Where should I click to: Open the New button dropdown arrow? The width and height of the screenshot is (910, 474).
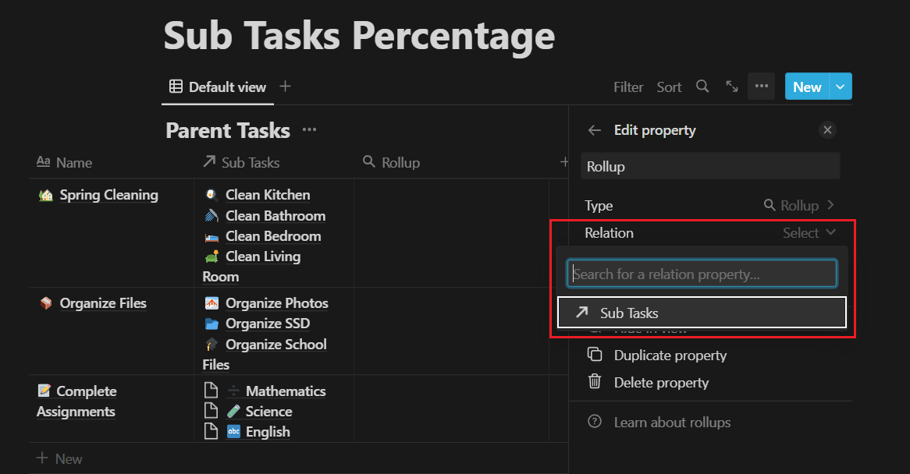pos(841,87)
